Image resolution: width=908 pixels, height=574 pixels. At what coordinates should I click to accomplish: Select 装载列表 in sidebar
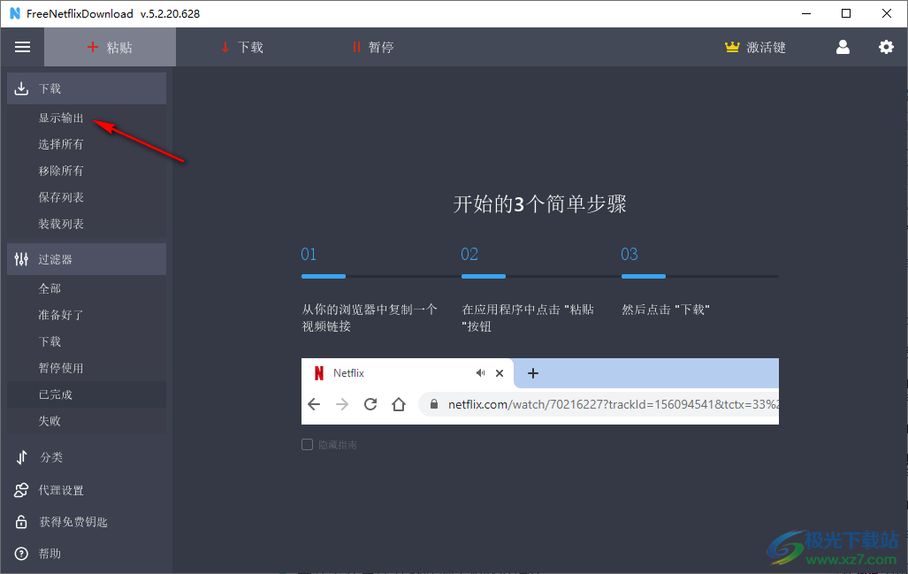[61, 224]
